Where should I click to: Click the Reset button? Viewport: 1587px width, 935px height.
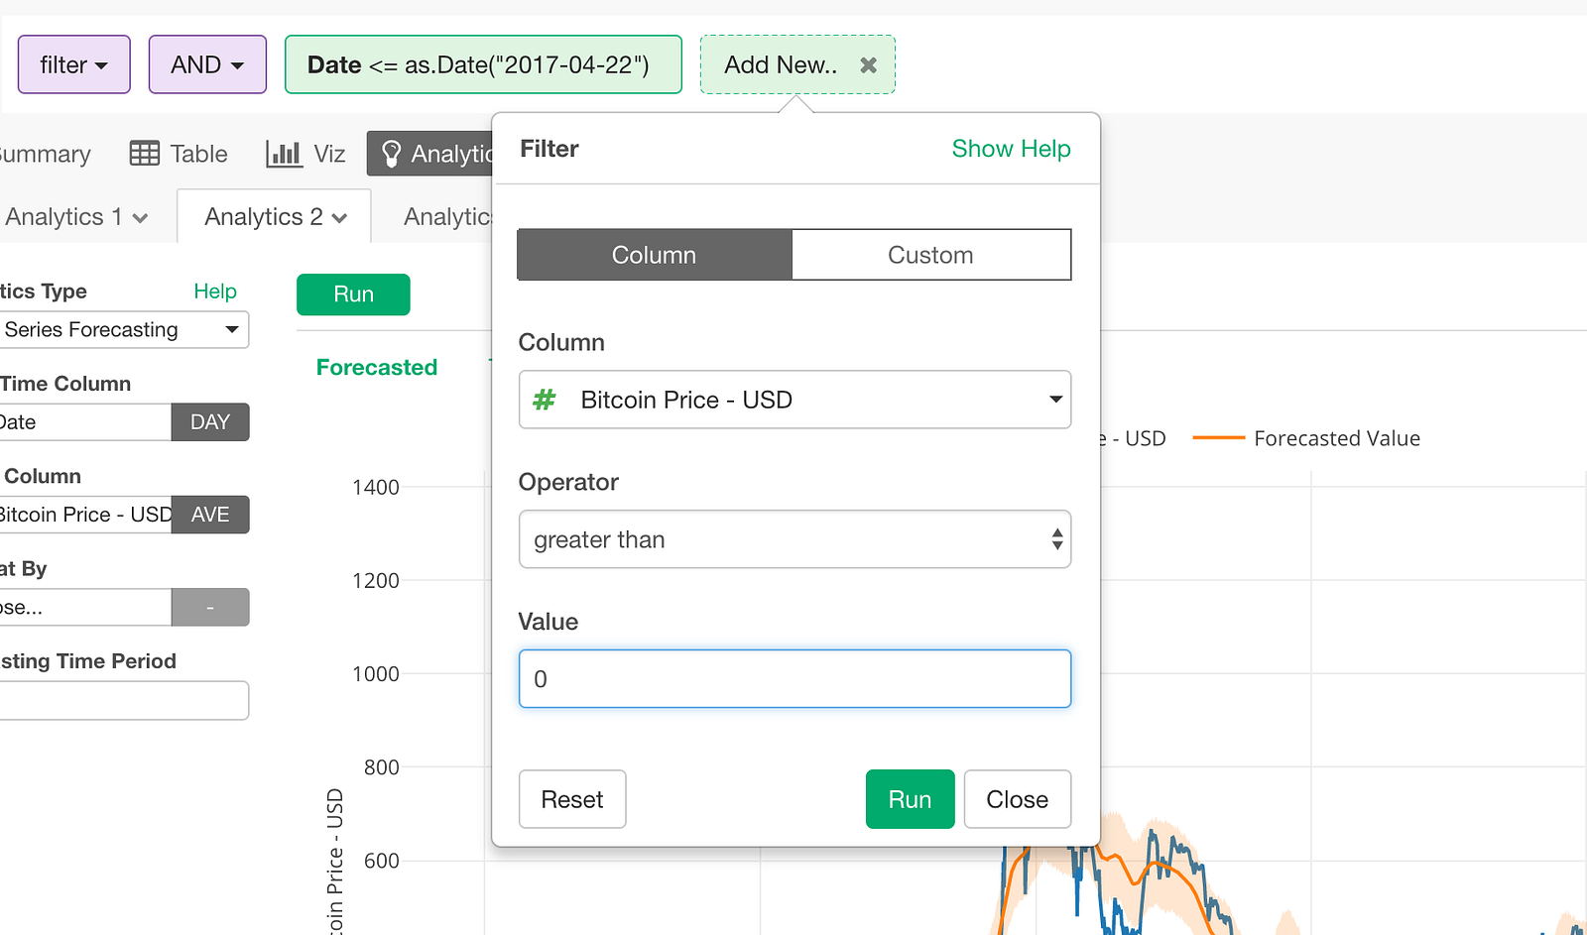tap(572, 799)
